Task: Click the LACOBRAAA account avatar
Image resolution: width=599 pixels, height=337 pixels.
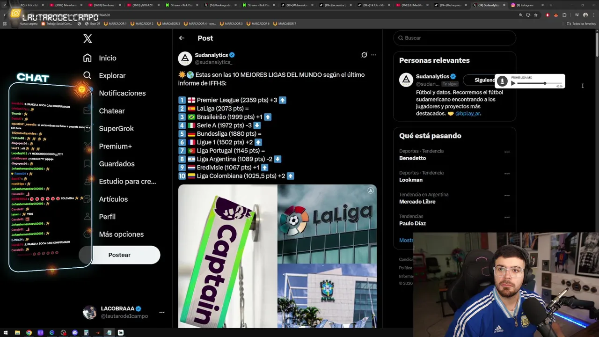Action: click(x=89, y=312)
